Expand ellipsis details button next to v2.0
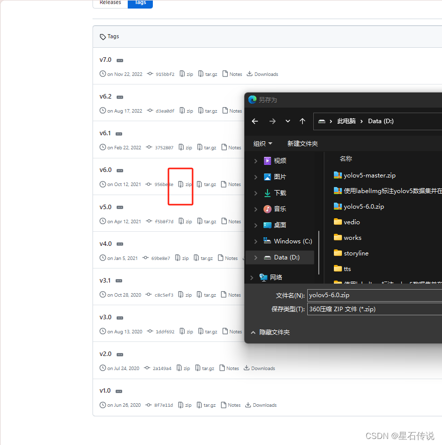 120,354
